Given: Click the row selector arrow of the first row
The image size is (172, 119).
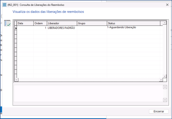Looking at the screenshot, I should point(15,28).
